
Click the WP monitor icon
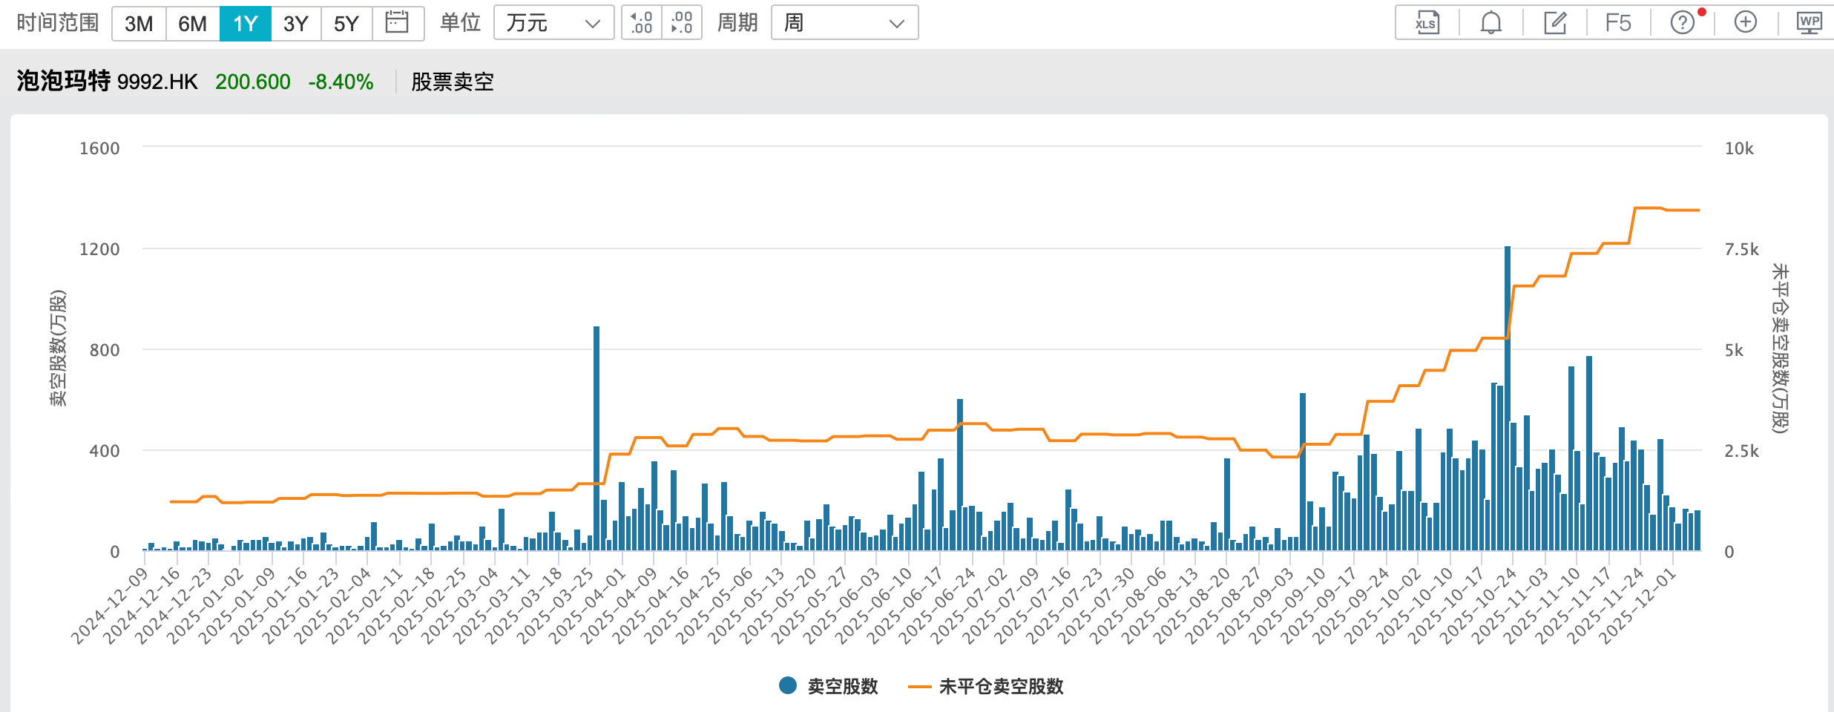click(1809, 23)
